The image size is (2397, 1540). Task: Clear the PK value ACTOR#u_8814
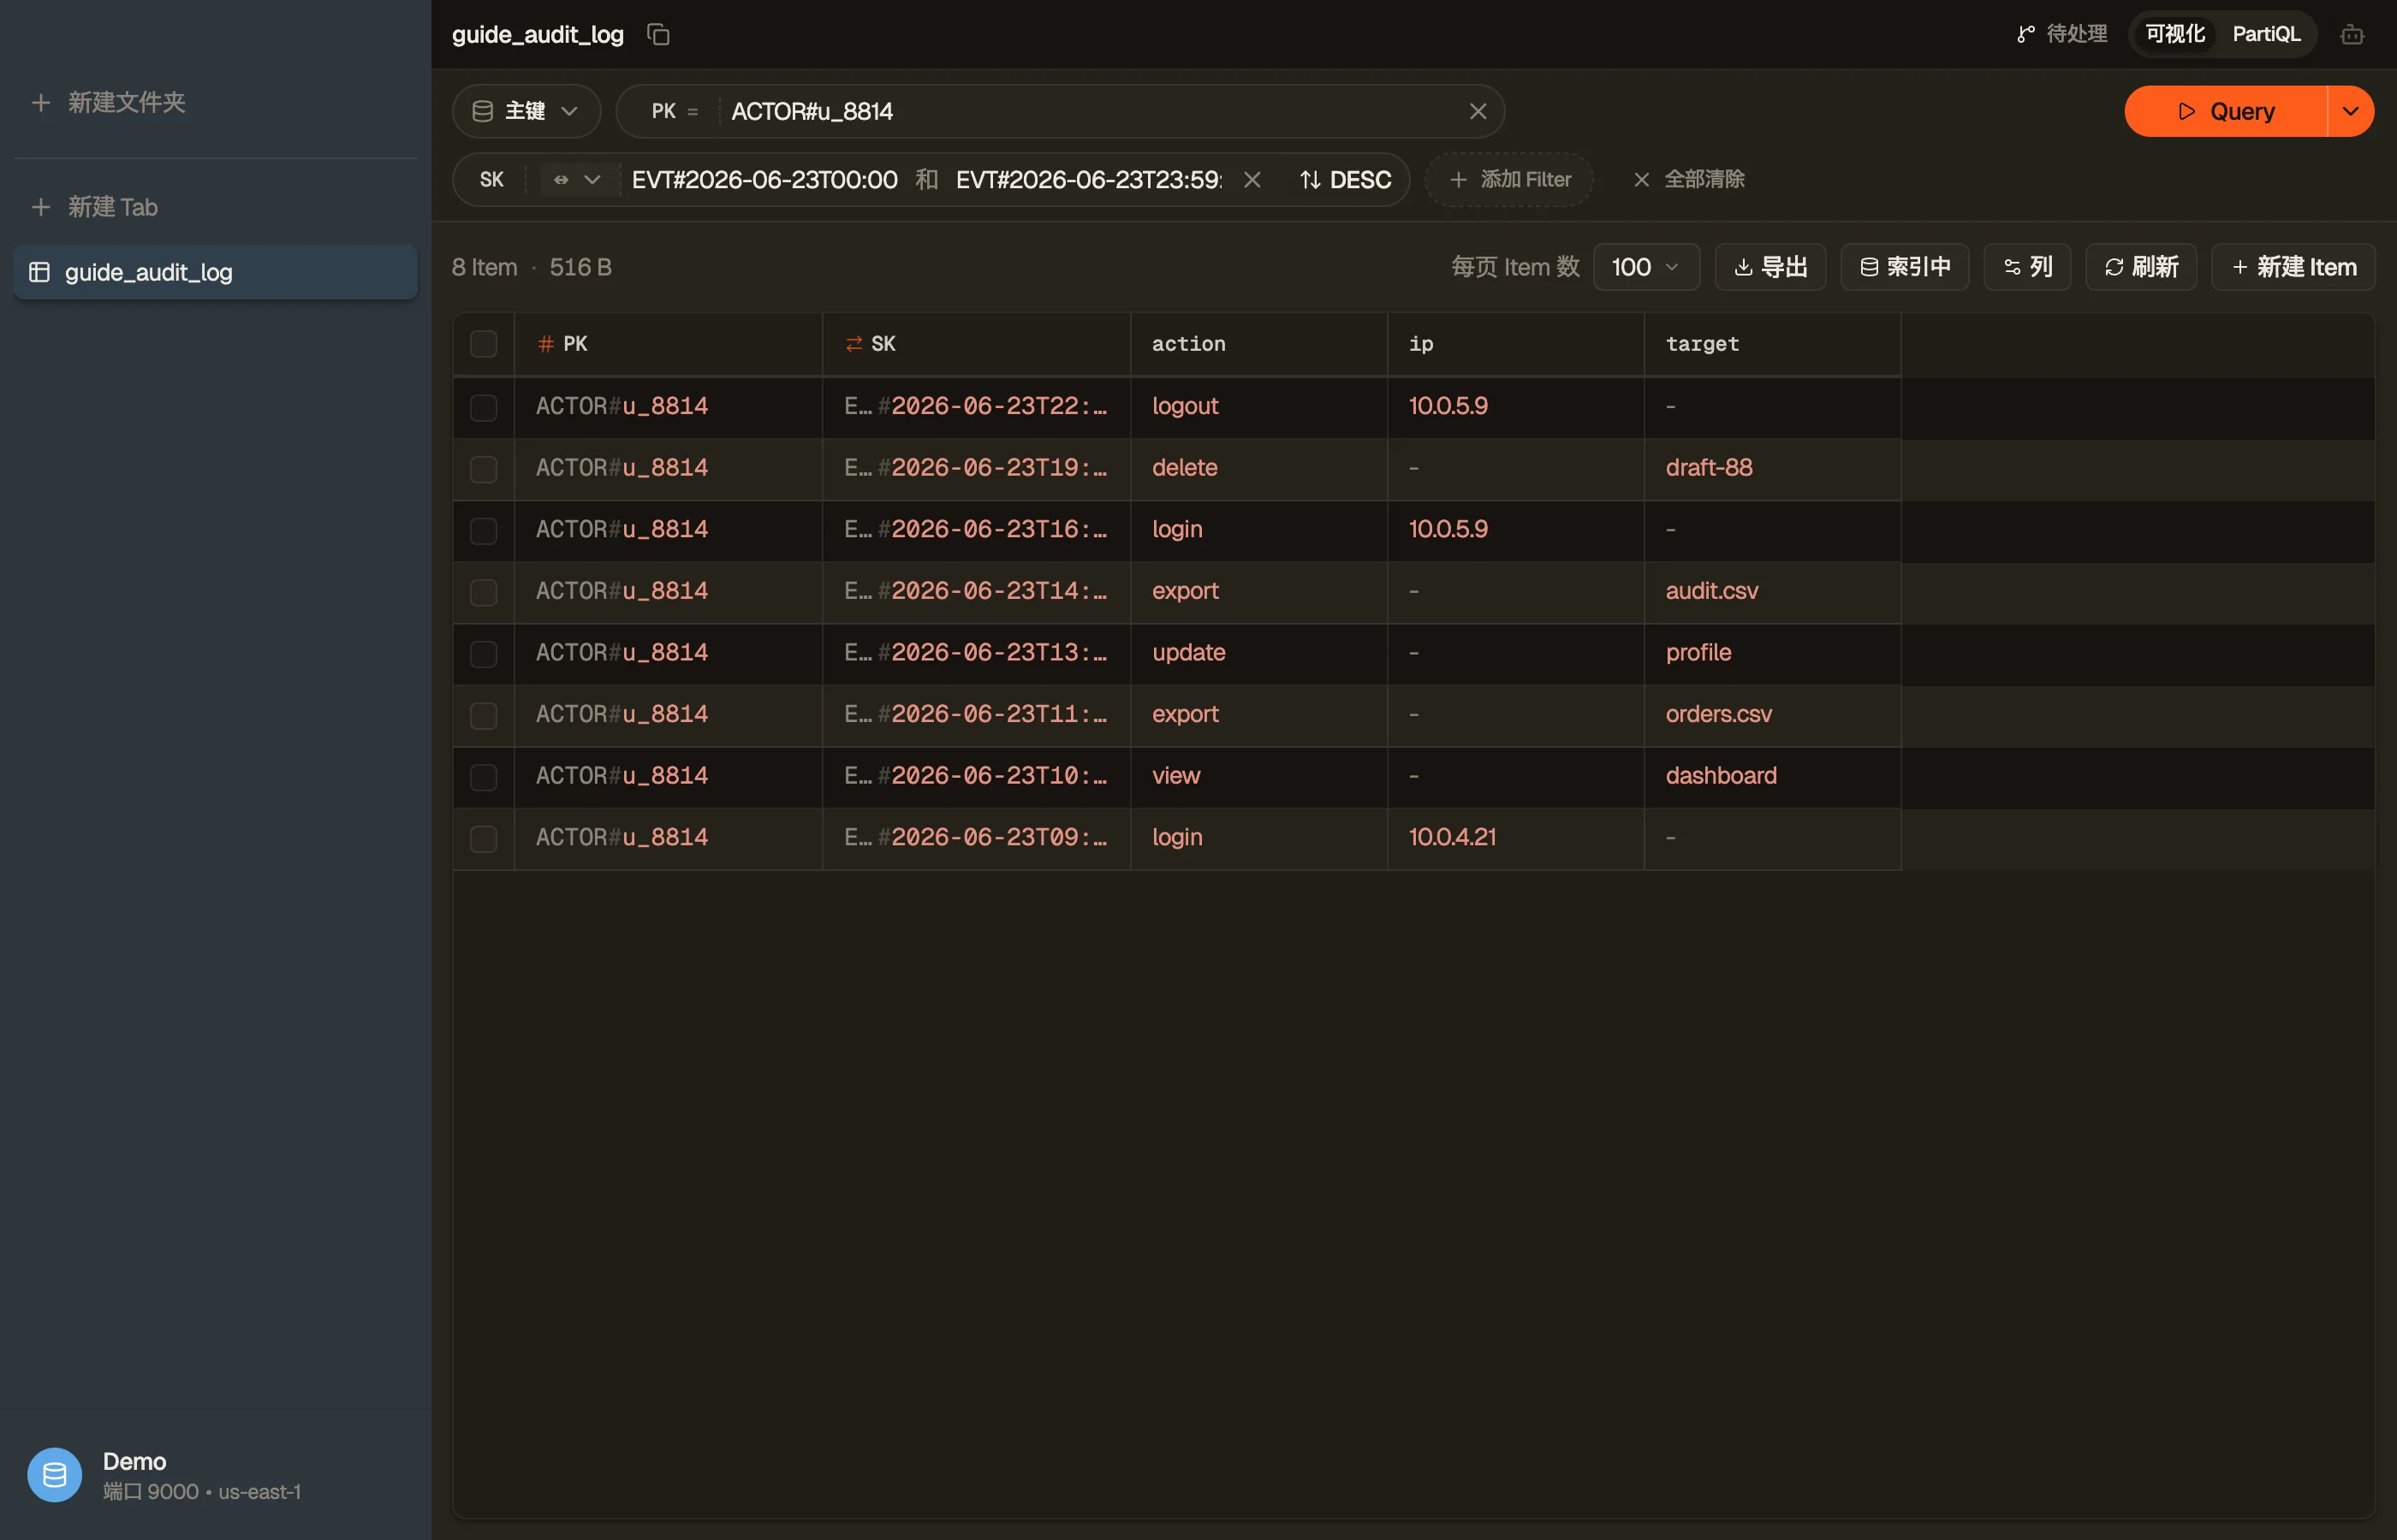click(1478, 111)
